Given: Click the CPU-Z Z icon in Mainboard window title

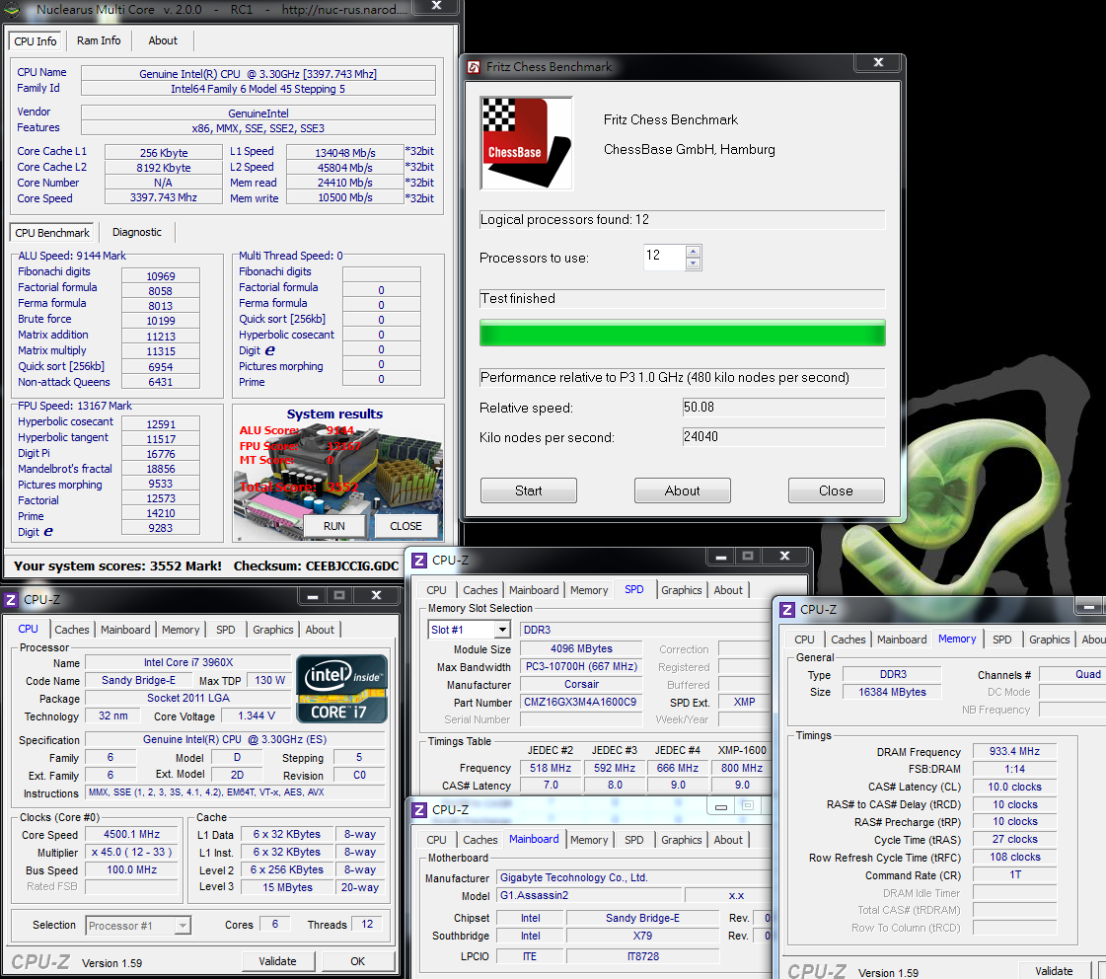Looking at the screenshot, I should (x=419, y=809).
